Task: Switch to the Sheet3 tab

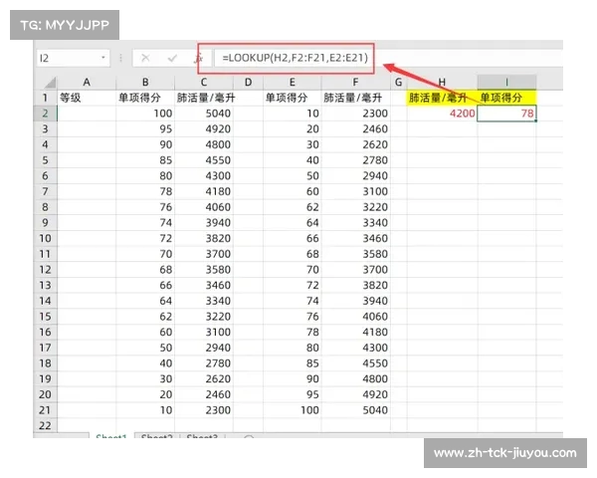Action: pyautogui.click(x=202, y=436)
